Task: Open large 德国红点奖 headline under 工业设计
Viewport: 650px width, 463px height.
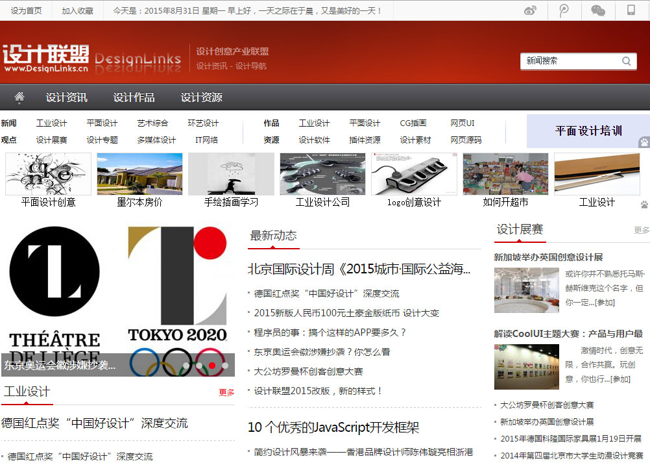Action: click(x=95, y=423)
